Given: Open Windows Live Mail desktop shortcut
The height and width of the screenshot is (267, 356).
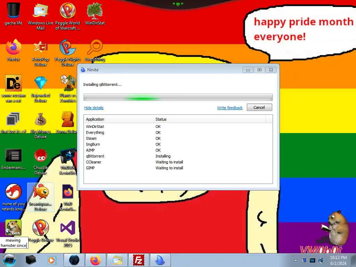Looking at the screenshot, I should pos(40,16).
